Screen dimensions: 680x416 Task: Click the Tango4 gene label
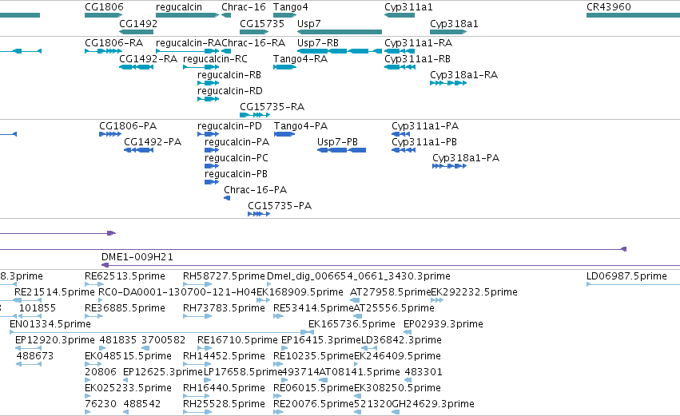[291, 7]
